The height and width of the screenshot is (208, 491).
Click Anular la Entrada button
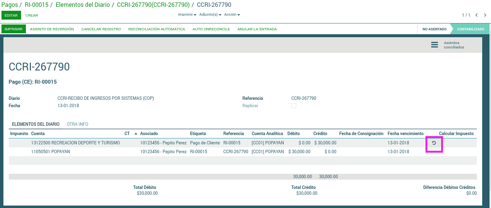(x=257, y=29)
